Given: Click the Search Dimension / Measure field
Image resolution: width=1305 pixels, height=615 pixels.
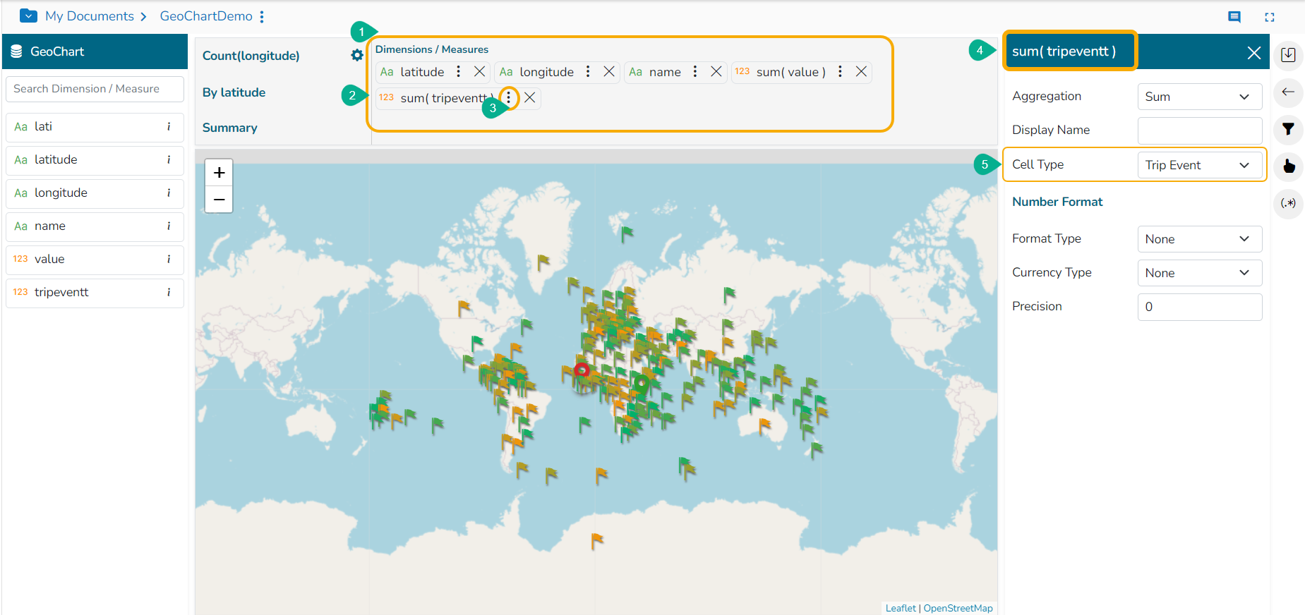Looking at the screenshot, I should pos(95,89).
